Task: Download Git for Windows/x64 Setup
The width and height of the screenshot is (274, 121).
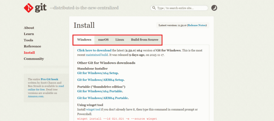Action: [x=98, y=73]
